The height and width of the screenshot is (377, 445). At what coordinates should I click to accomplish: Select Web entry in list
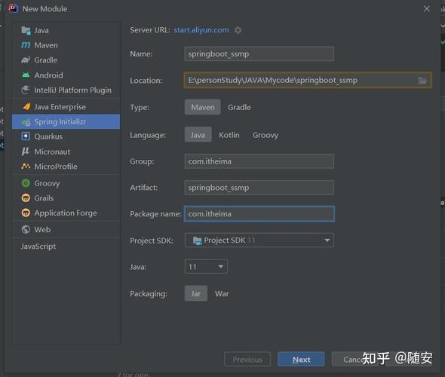click(x=66, y=229)
